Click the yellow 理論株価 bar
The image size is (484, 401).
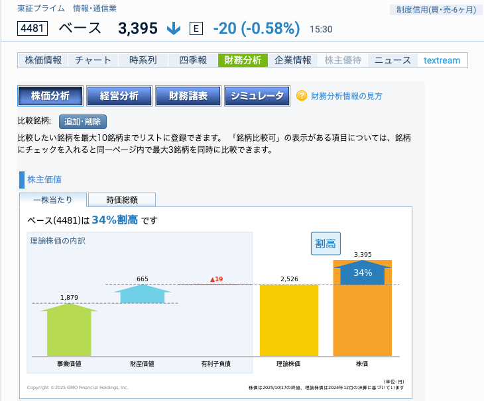[288, 321]
